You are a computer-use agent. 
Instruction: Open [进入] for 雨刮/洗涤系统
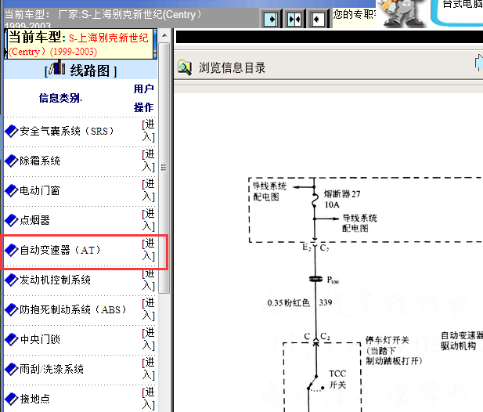coord(148,369)
